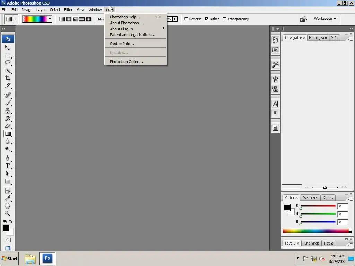Open the gradient picker dropdown arrow
Viewport: 355px width, 266px height.
pyautogui.click(x=50, y=19)
